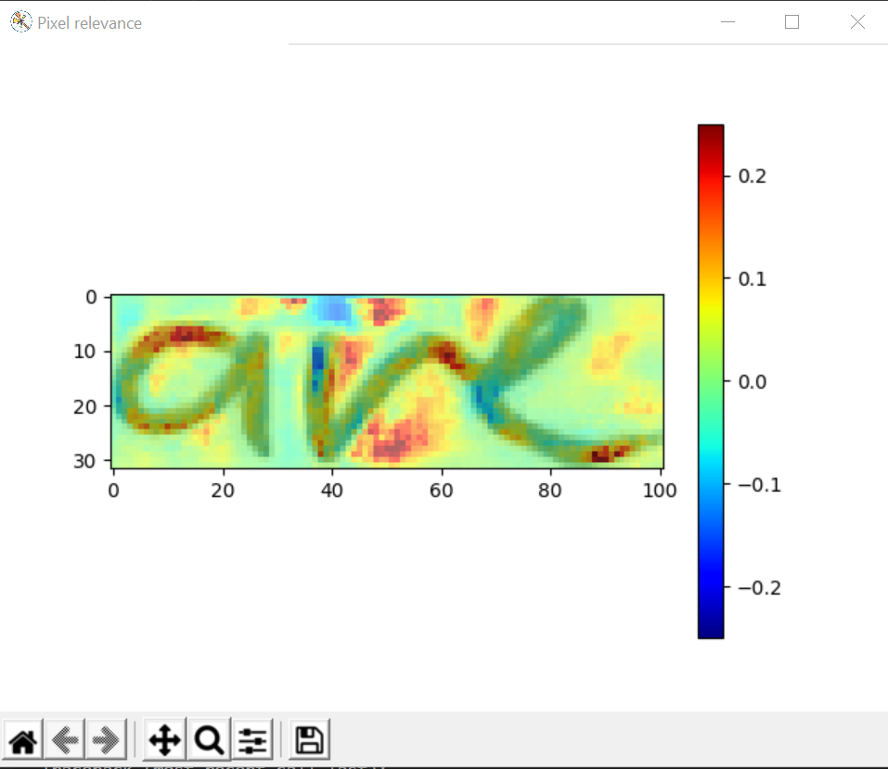Maximize the Pixel relevance window
Image resolution: width=888 pixels, height=769 pixels.
(x=791, y=22)
